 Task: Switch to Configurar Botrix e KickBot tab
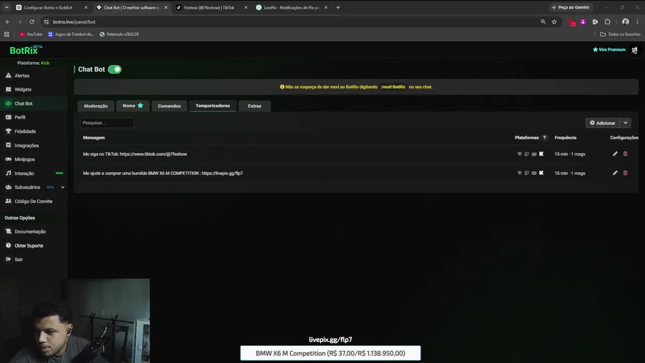click(48, 8)
